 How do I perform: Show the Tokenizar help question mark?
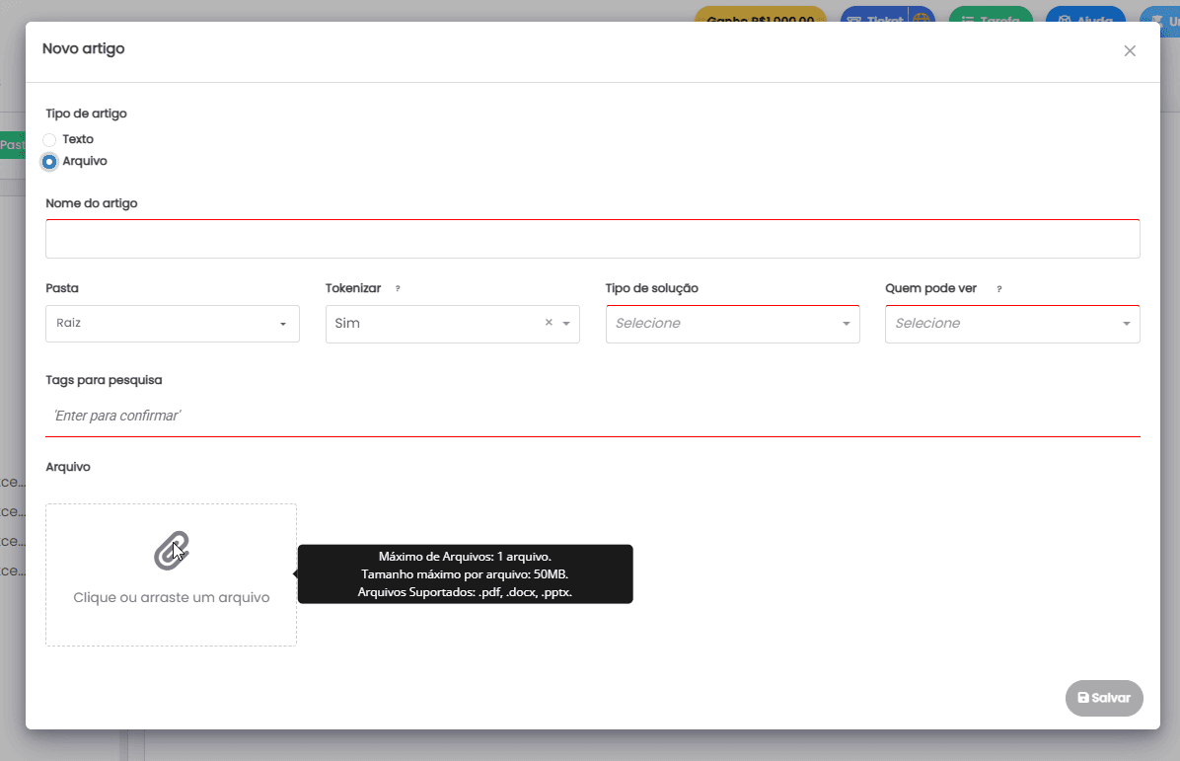point(398,288)
